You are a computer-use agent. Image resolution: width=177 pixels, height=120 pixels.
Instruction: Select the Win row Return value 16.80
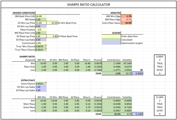(85, 63)
